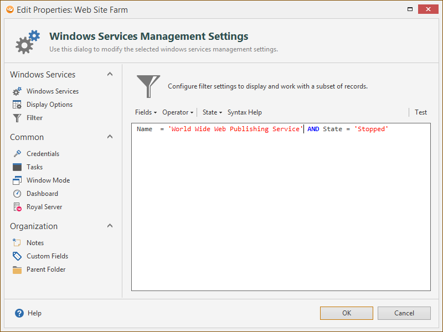Viewport: 443px width, 332px height.
Task: Collapse the Common section chevron
Action: 110,137
